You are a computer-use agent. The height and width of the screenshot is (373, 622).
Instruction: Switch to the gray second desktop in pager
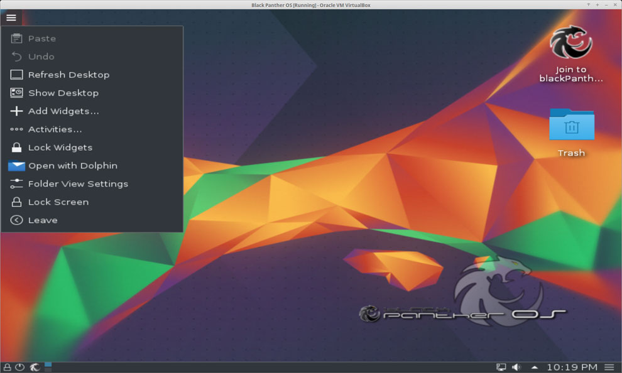[48, 369]
